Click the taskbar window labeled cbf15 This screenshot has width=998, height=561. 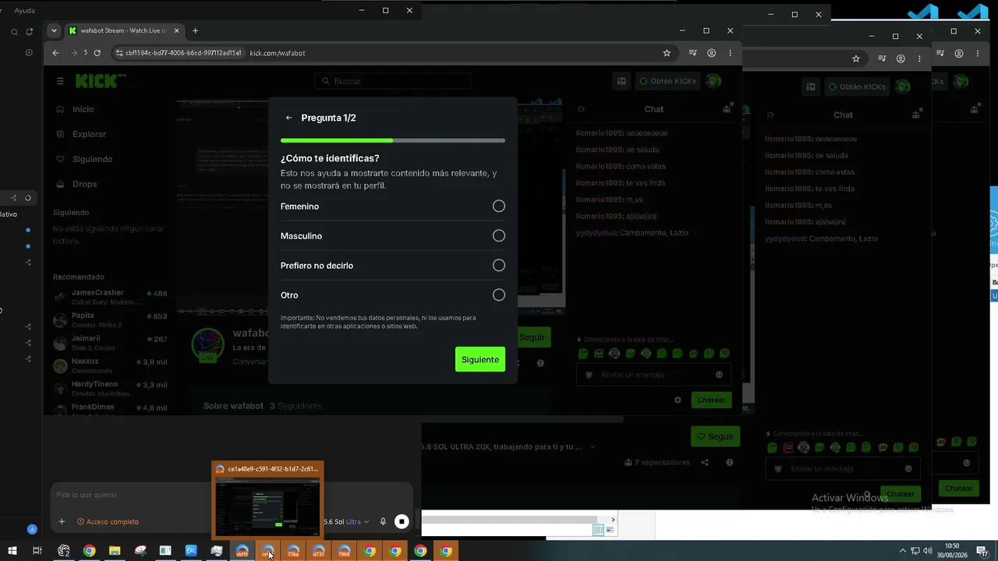point(242,551)
